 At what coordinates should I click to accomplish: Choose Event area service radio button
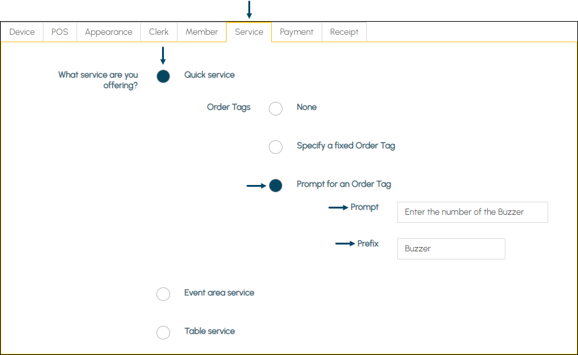[x=163, y=294]
